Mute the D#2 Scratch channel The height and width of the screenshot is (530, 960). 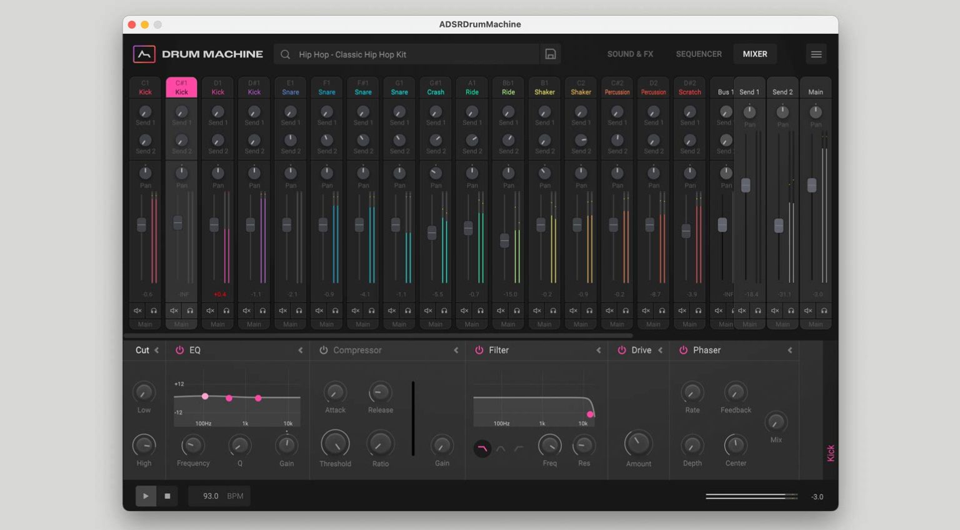pos(681,311)
